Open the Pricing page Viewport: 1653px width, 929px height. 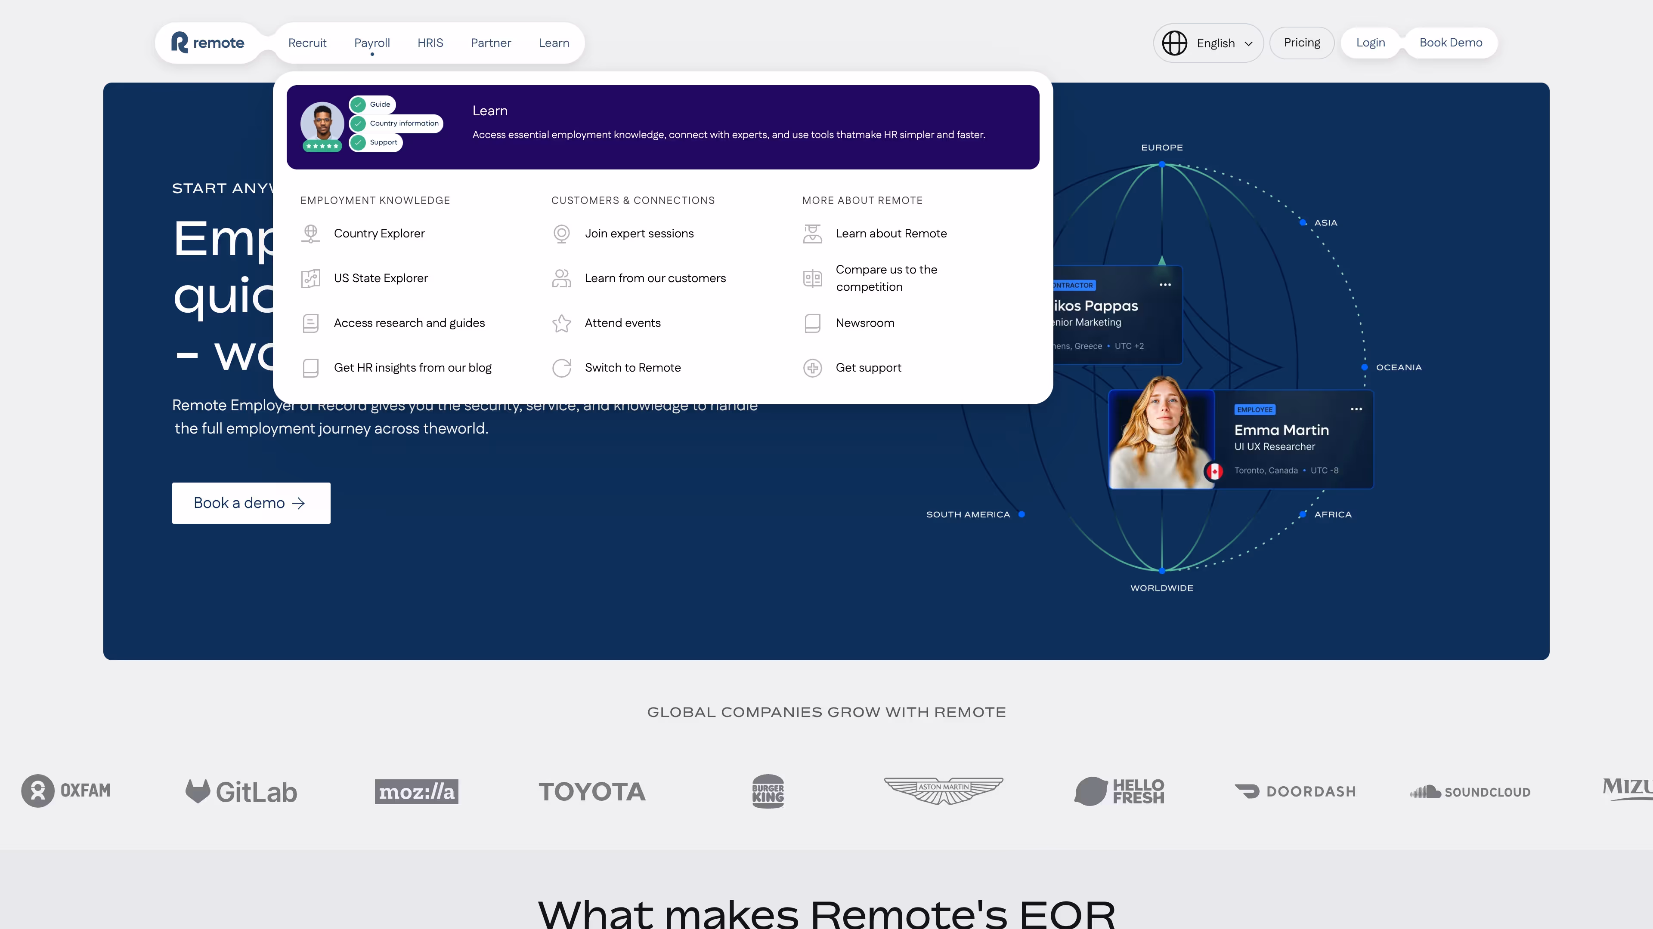(1302, 42)
